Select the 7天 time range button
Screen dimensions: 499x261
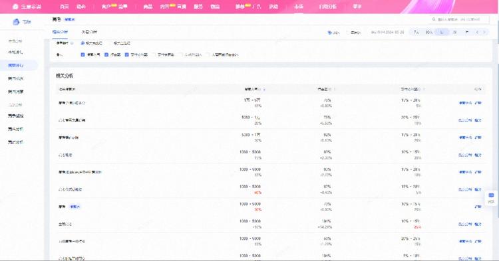416,32
